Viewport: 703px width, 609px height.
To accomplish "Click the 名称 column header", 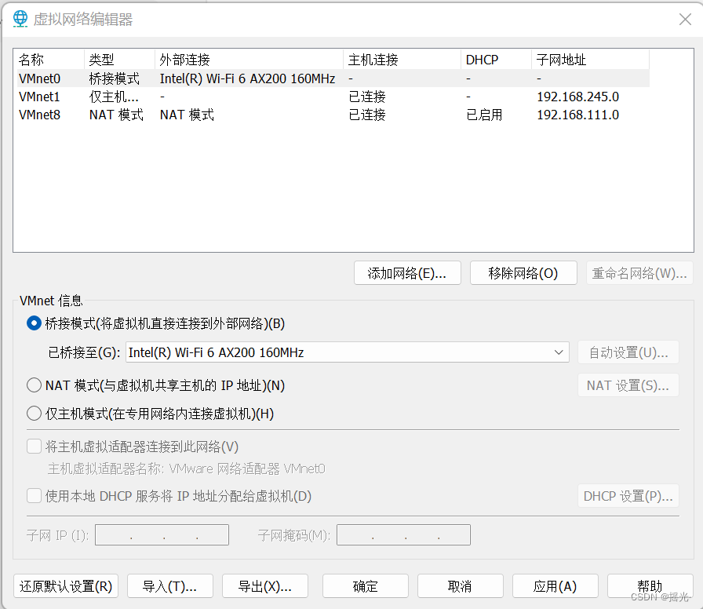I will pyautogui.click(x=49, y=60).
